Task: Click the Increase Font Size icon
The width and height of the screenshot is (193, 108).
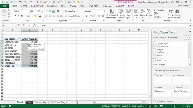Action: 39,11
